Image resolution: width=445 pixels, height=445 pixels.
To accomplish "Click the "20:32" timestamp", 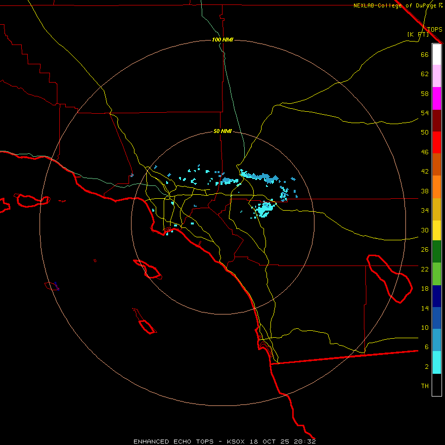I will [305, 442].
